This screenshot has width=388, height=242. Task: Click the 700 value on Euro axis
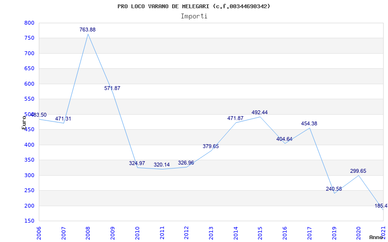pyautogui.click(x=29, y=53)
